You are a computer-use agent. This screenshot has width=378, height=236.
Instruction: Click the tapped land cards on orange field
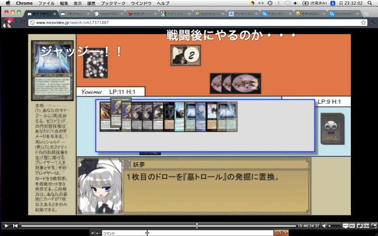pyautogui.click(x=235, y=83)
